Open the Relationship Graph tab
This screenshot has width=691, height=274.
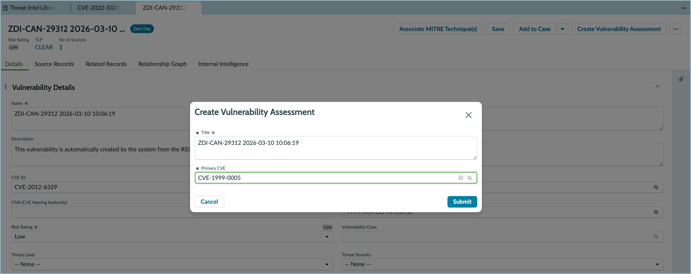[163, 64]
